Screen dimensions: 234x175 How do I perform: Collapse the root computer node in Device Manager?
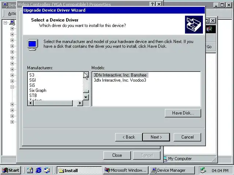coord(5,23)
